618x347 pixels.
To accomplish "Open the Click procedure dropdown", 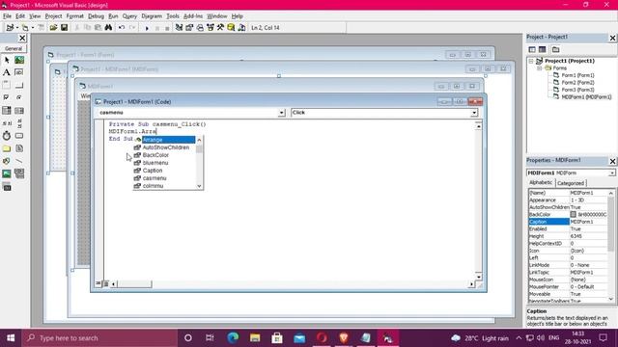I will click(474, 113).
